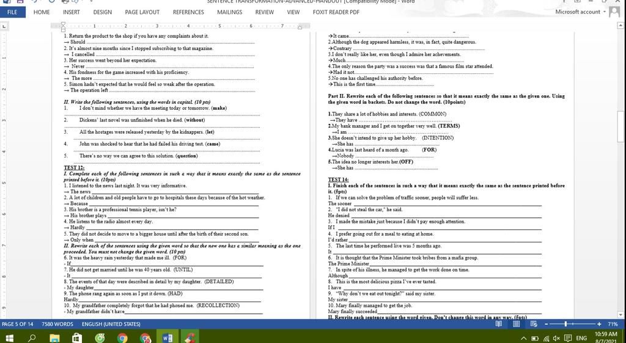
Task: Switch to Read Mode view
Action: tap(499, 324)
